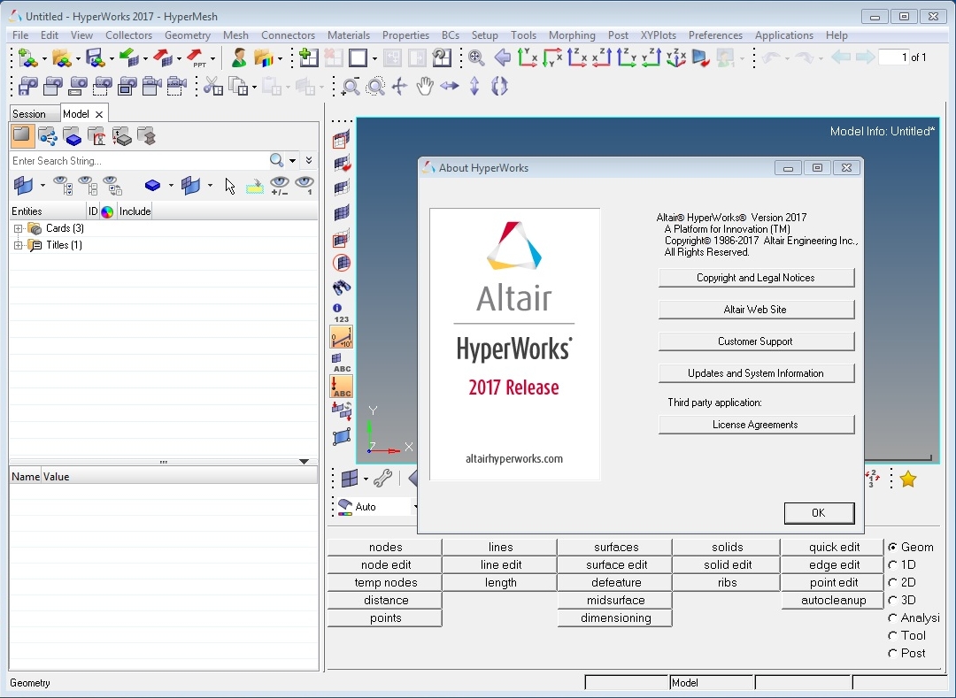Click the Shaded Geometry with Edges display icon
The width and height of the screenshot is (956, 698).
pos(350,479)
